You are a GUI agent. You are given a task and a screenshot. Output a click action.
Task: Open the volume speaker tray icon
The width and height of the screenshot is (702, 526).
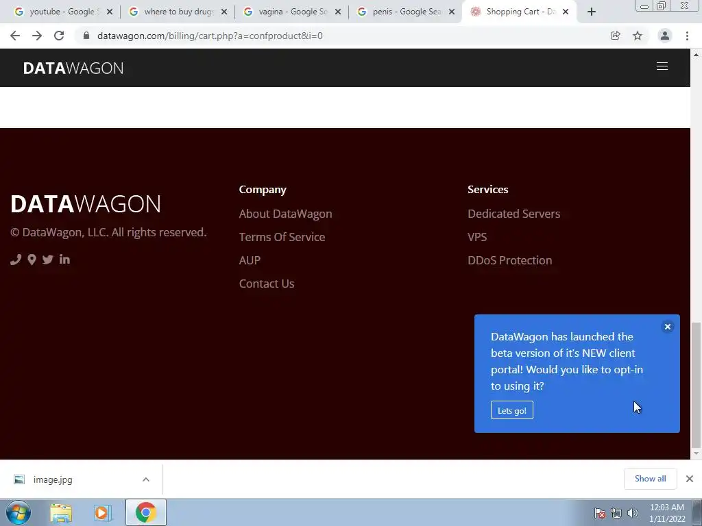(x=633, y=513)
